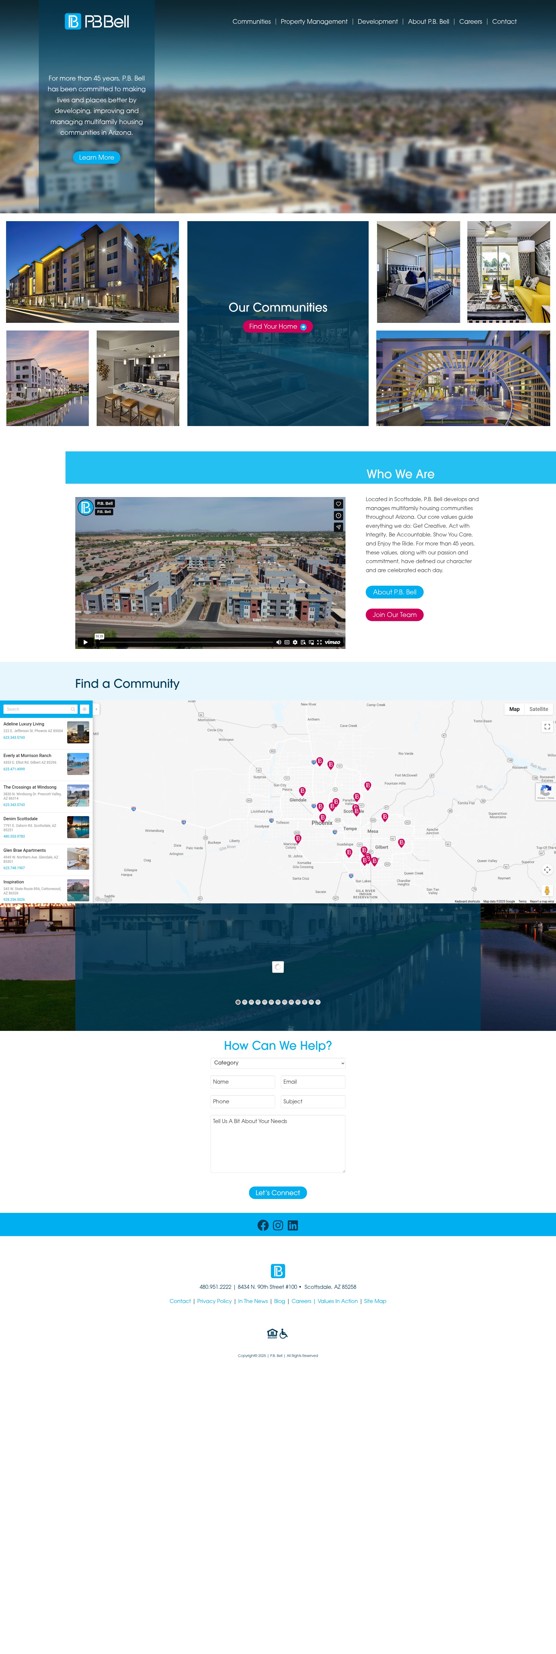
Task: Click Tell Us A Bit About Your Needs textarea
Action: tap(278, 1144)
